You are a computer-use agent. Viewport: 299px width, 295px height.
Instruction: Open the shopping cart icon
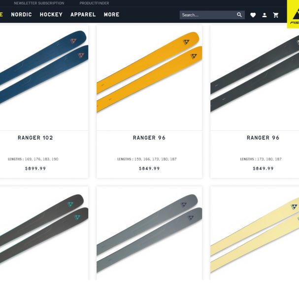[276, 15]
